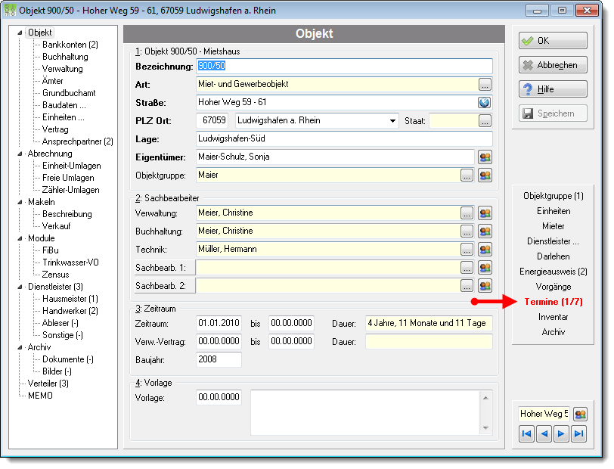Confirm with the OK button
The image size is (614, 469).
[x=553, y=41]
